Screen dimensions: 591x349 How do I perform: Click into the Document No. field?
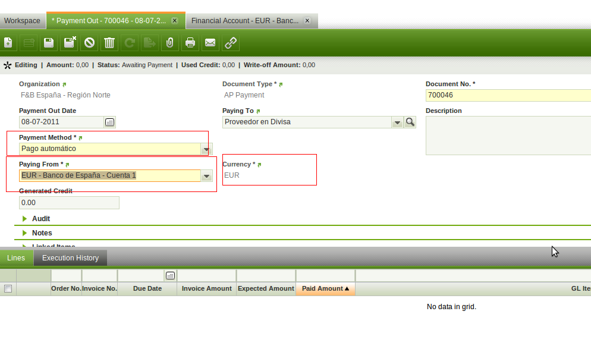[508, 95]
